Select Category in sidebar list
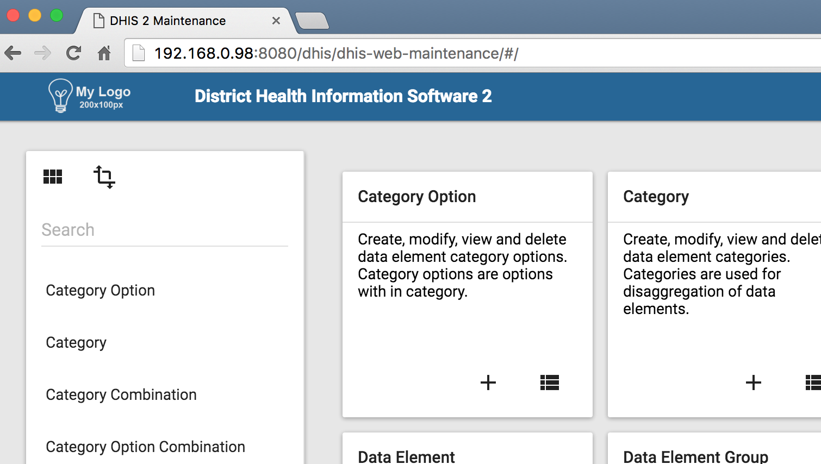The width and height of the screenshot is (821, 464). [x=76, y=343]
